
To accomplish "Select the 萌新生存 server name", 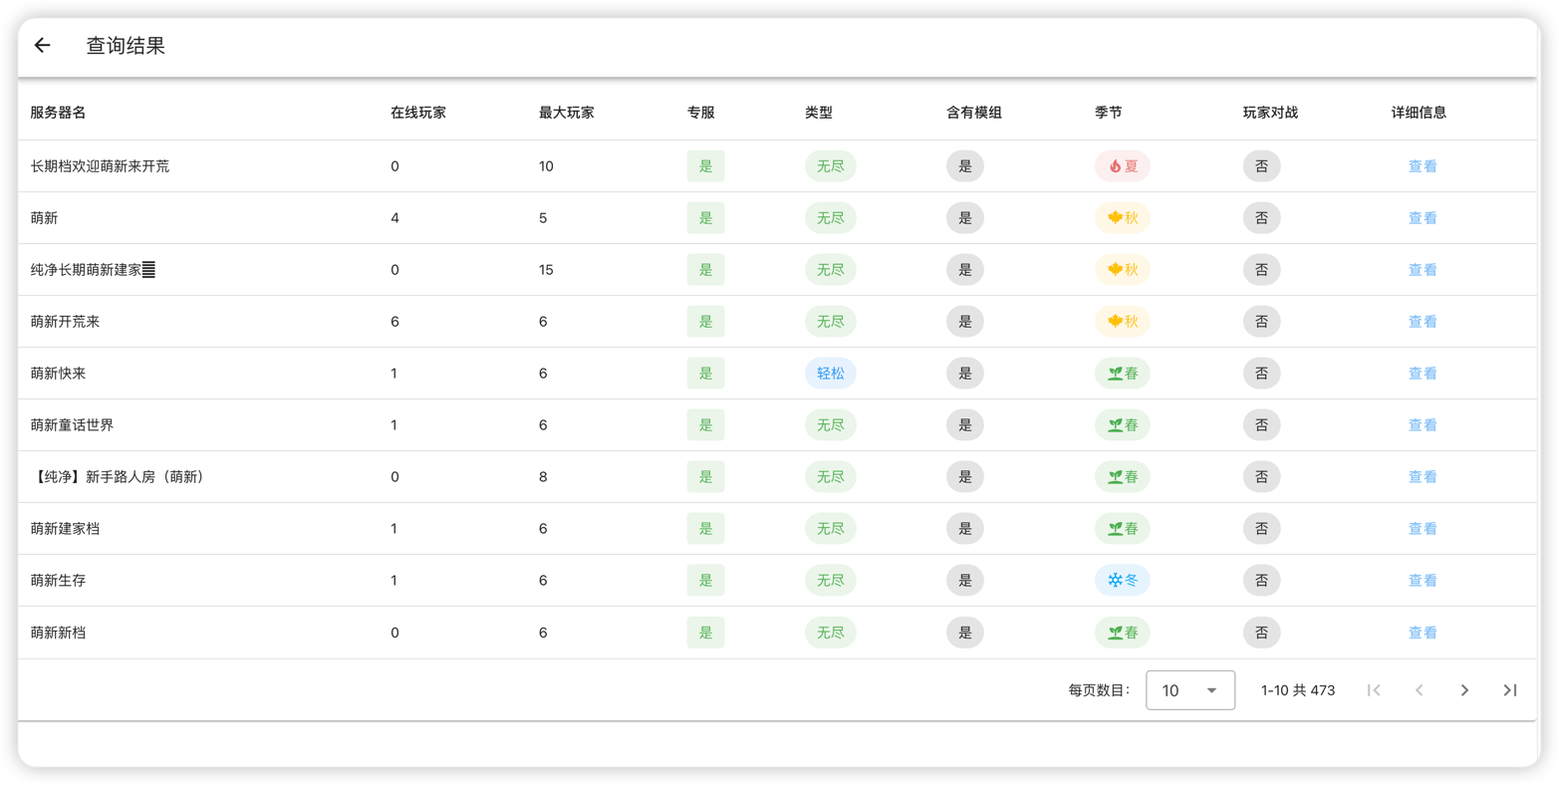I will tap(58, 581).
